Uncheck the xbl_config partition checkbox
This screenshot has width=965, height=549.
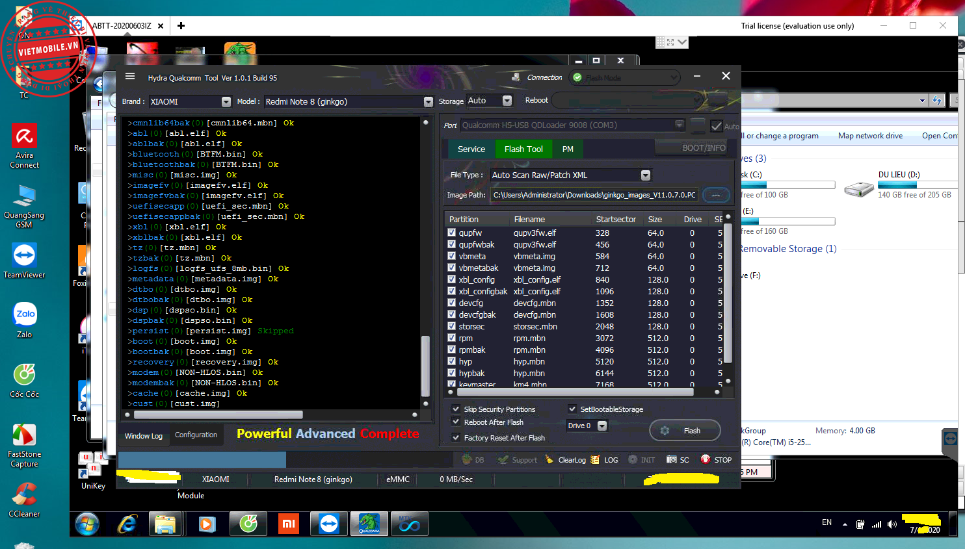click(x=452, y=279)
